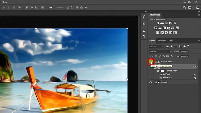Open the Fill slider arrow
Viewport: 201px width, 113px height.
point(188,56)
